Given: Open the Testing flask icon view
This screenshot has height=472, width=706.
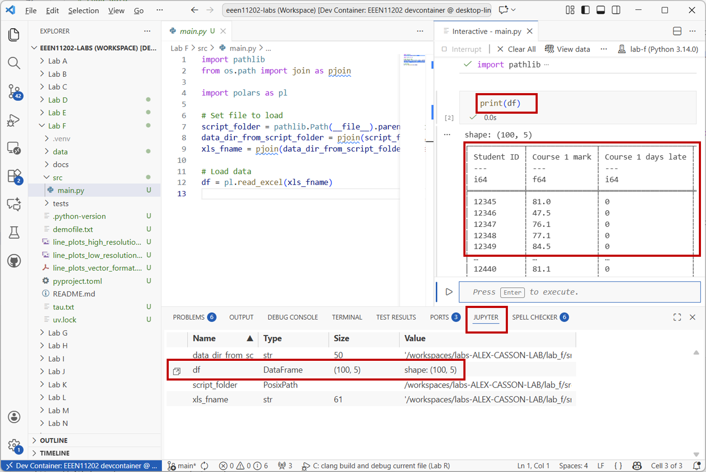Looking at the screenshot, I should pyautogui.click(x=14, y=232).
